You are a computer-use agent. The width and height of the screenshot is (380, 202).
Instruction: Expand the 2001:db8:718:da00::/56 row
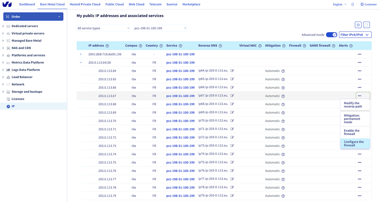[81, 54]
